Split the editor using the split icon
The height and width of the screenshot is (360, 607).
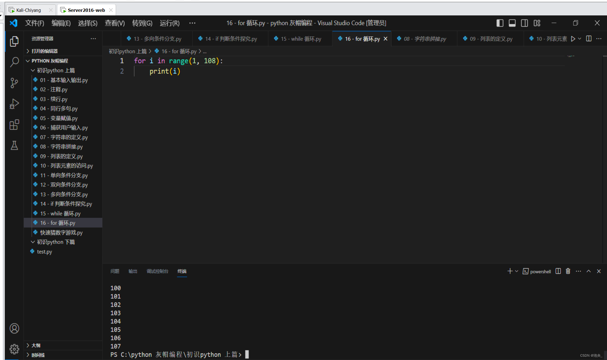pos(589,39)
